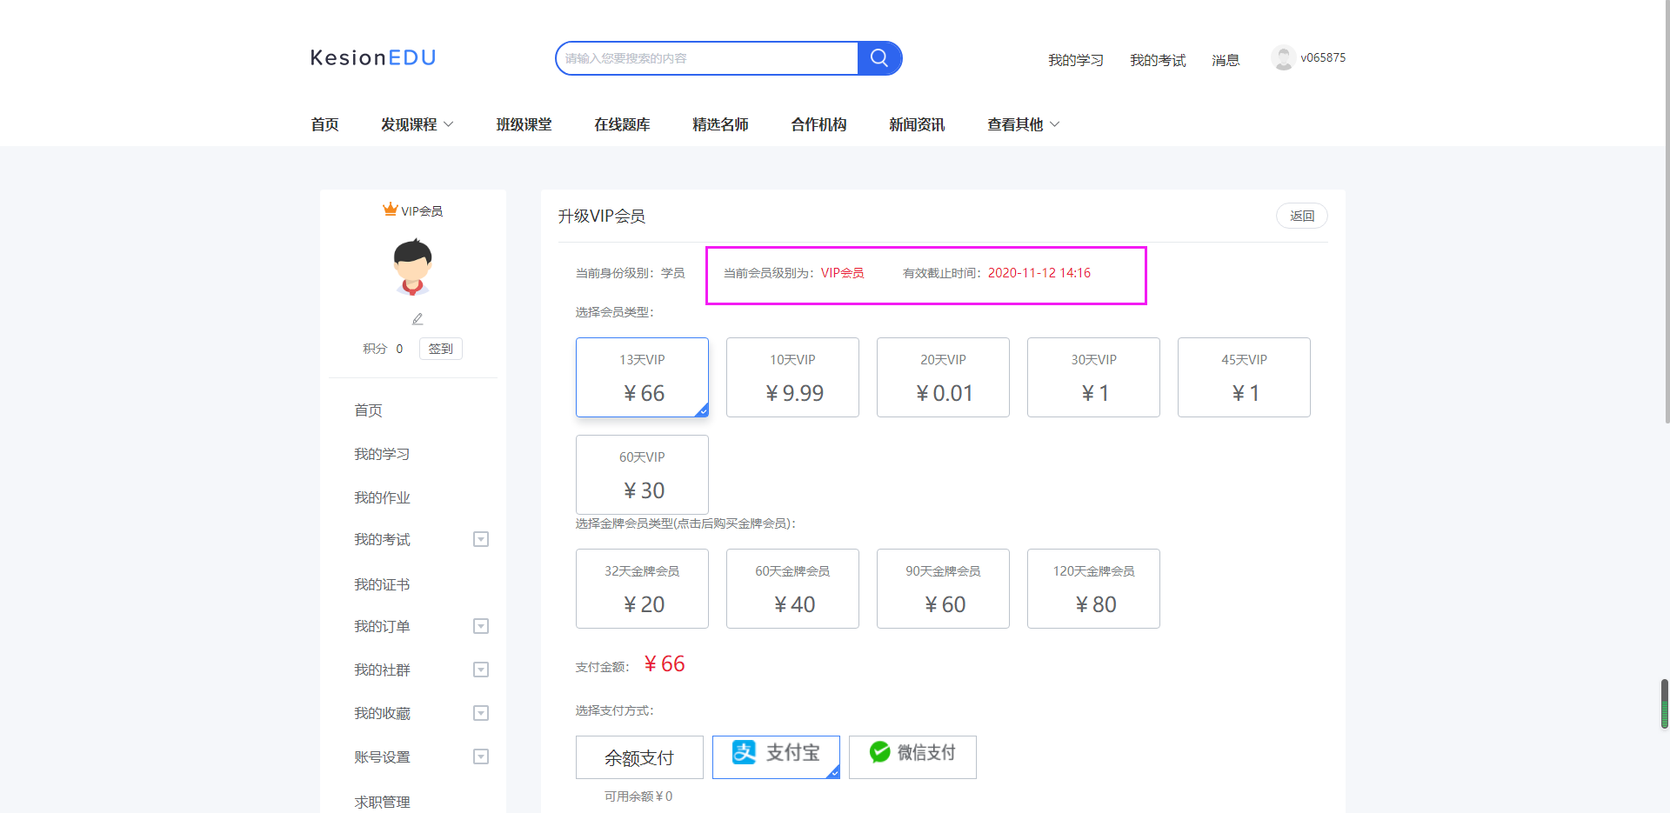Open the 查看其他 dropdown menu

(1023, 124)
